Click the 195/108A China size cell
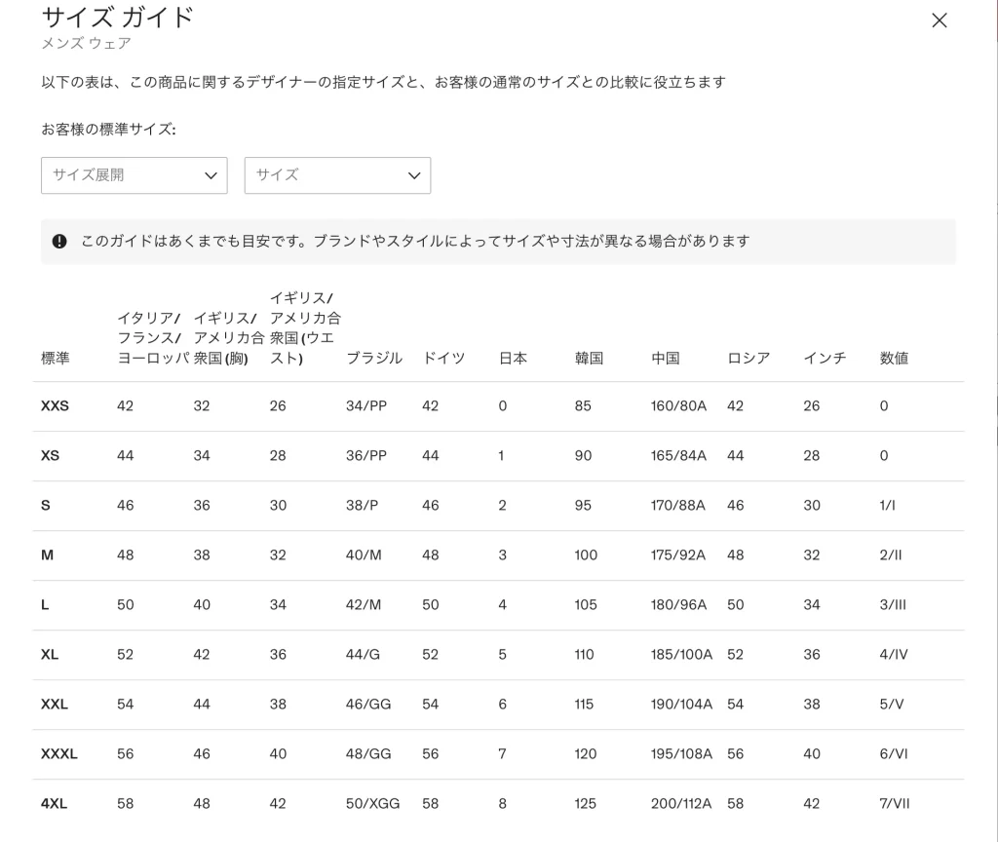This screenshot has height=842, width=998. click(681, 753)
